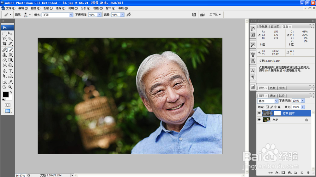Select the Gradient tool
Viewport: 316px width, 177px height.
(10, 60)
